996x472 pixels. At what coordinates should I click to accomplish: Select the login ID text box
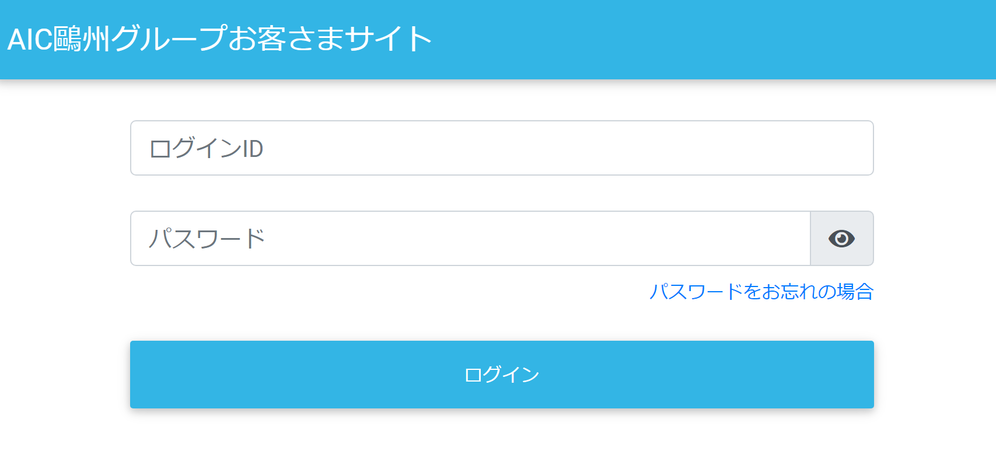(501, 148)
